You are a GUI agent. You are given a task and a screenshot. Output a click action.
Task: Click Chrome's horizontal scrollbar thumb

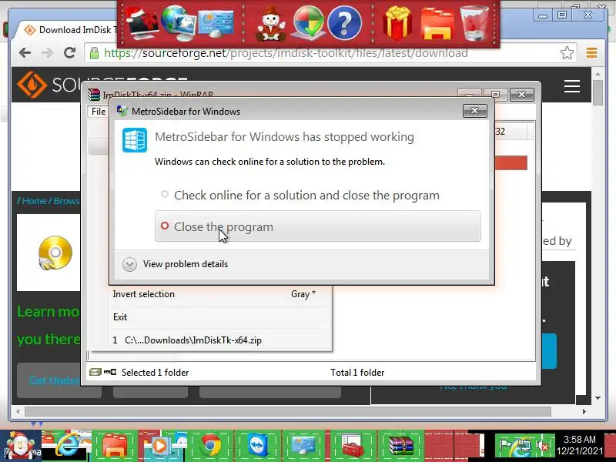(287, 411)
